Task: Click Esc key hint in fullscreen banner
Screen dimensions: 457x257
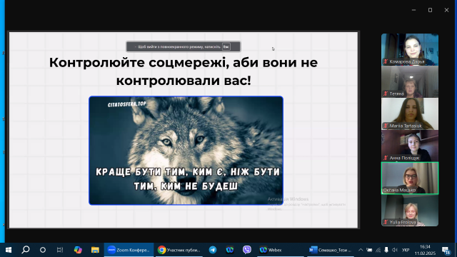Action: (226, 46)
